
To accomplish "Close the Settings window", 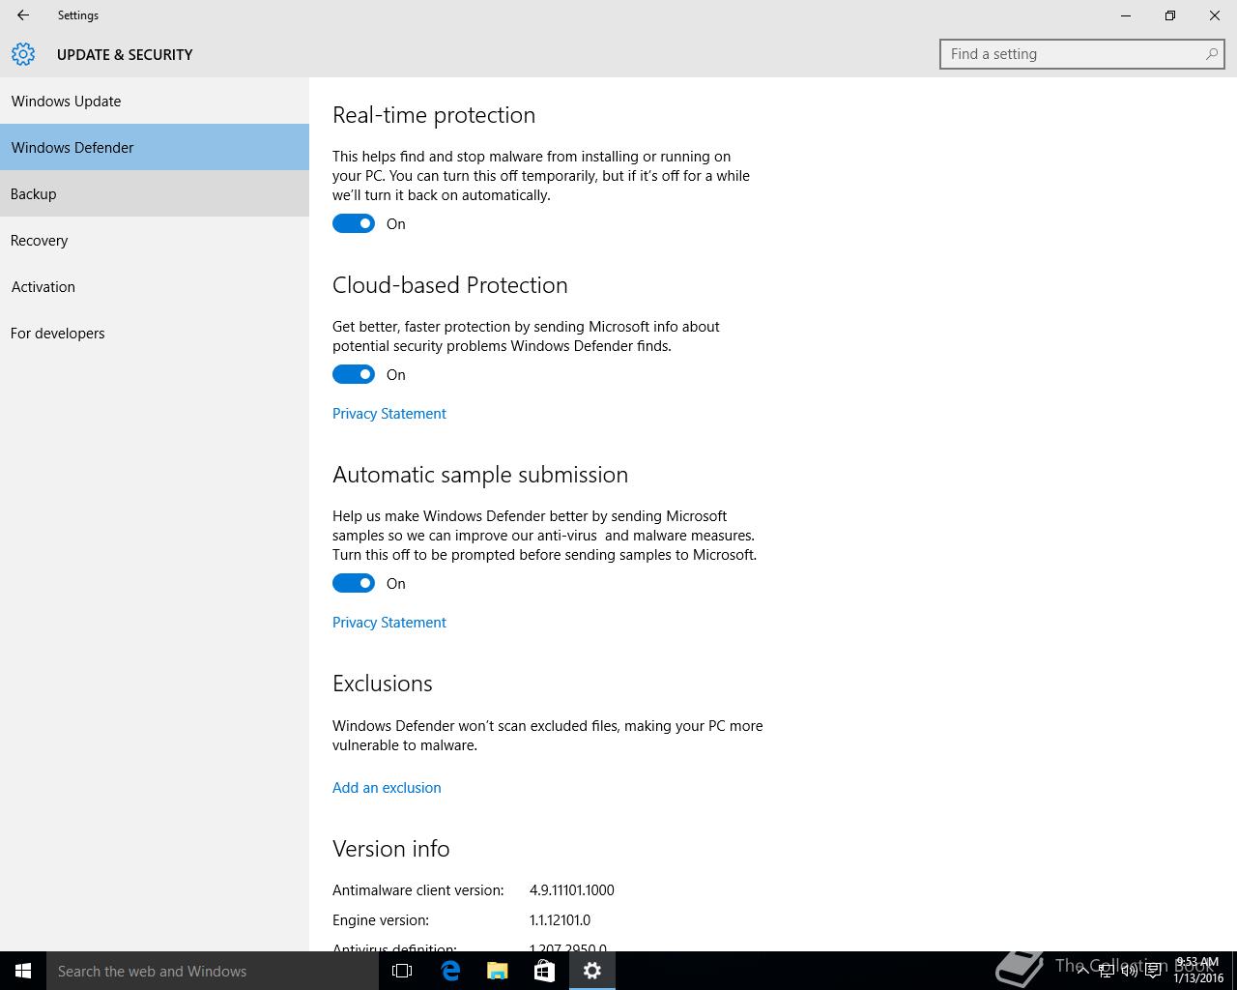I will tap(1215, 15).
